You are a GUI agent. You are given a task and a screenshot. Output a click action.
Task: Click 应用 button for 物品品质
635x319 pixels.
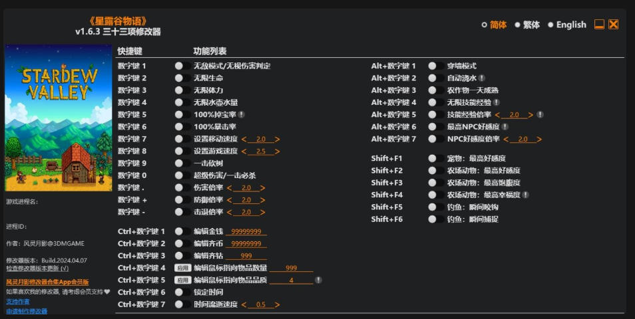(x=182, y=280)
